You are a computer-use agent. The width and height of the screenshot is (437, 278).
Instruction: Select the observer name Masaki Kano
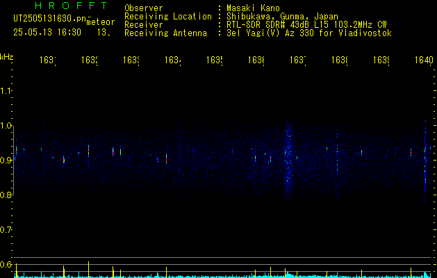point(253,8)
